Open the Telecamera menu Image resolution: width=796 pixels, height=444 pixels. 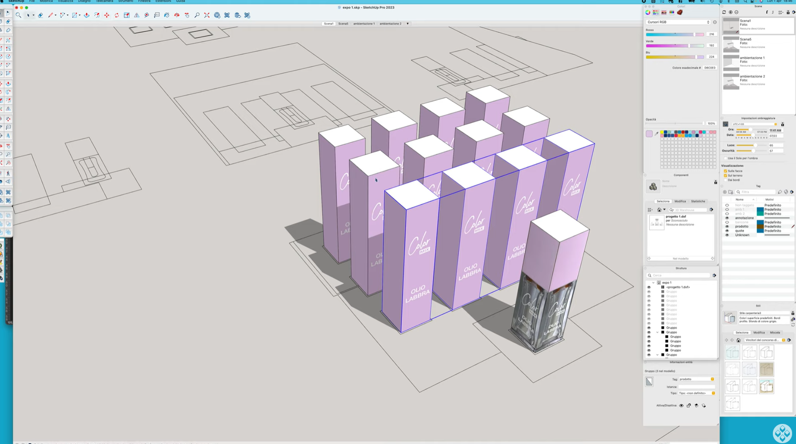[x=104, y=1]
